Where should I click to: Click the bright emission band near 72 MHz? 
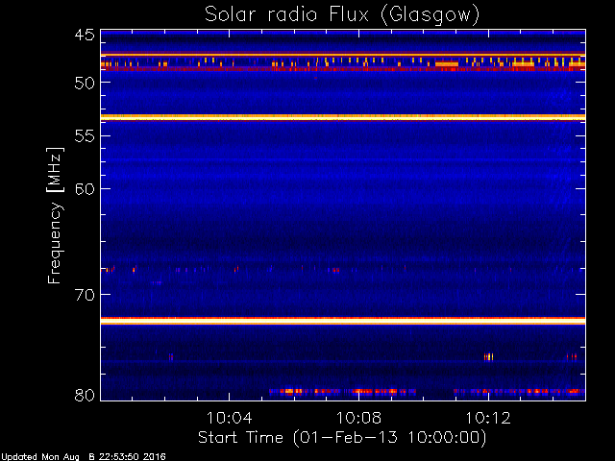(x=343, y=321)
